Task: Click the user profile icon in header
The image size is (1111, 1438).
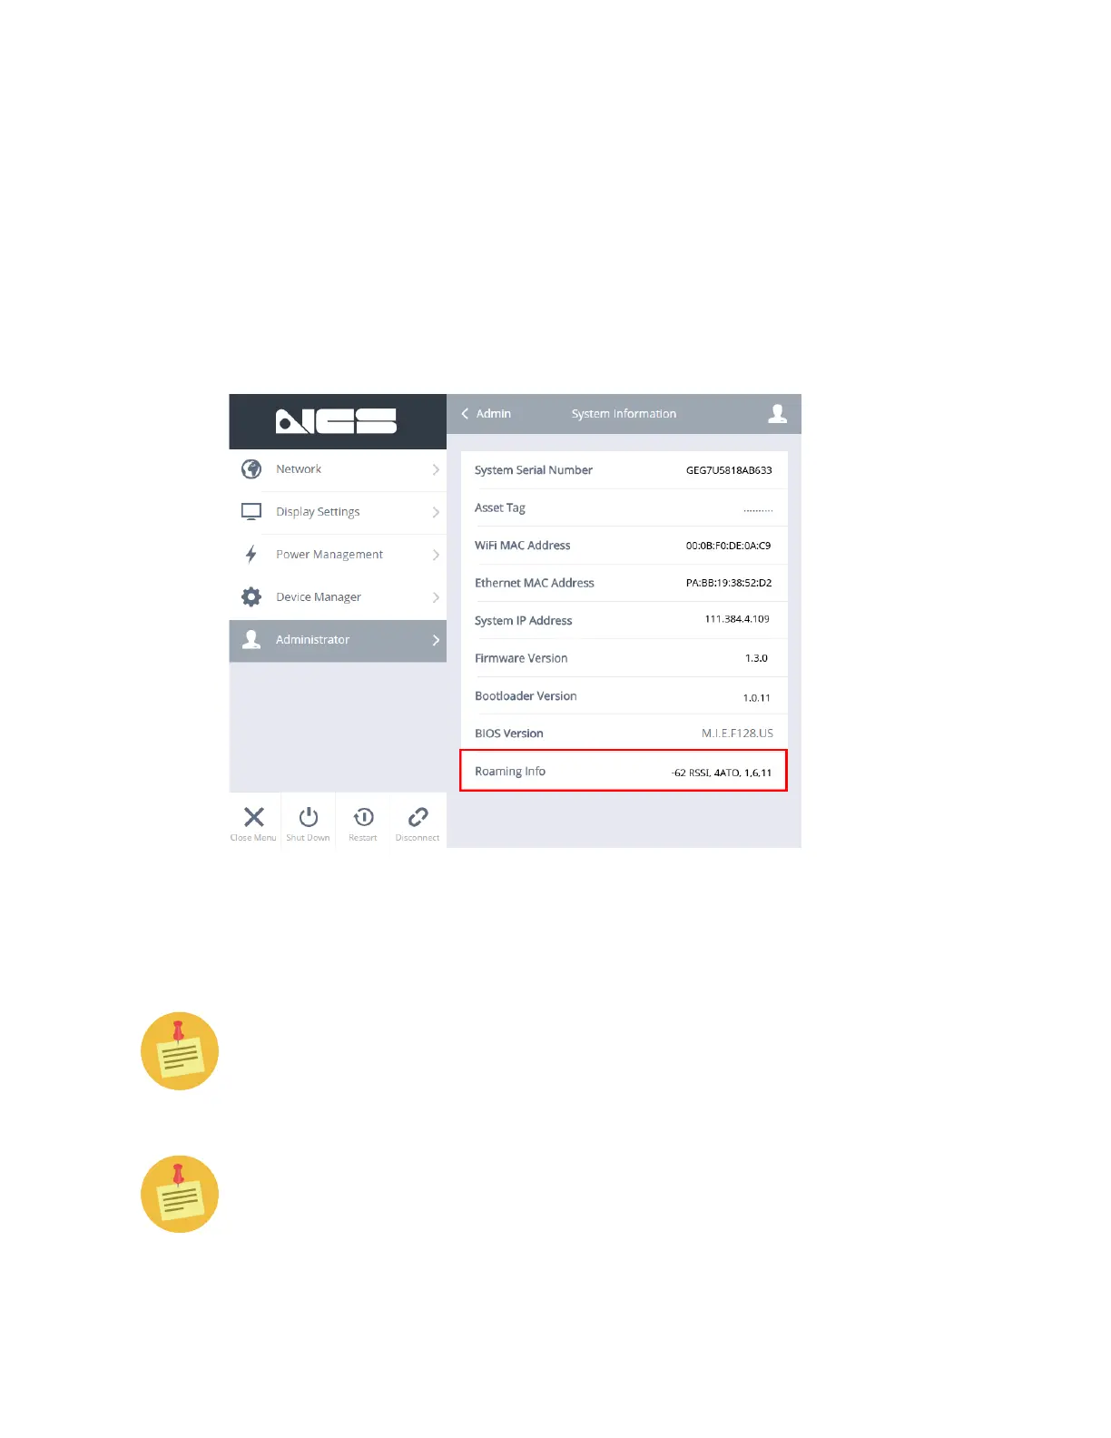Action: pyautogui.click(x=778, y=414)
